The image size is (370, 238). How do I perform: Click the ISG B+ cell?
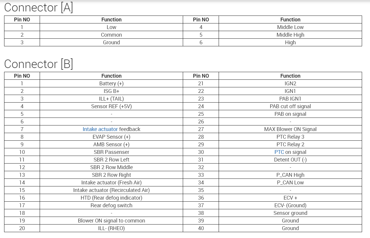111,91
